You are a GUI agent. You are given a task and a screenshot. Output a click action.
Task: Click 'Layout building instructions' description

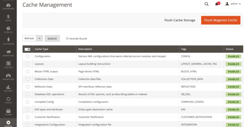point(94,64)
